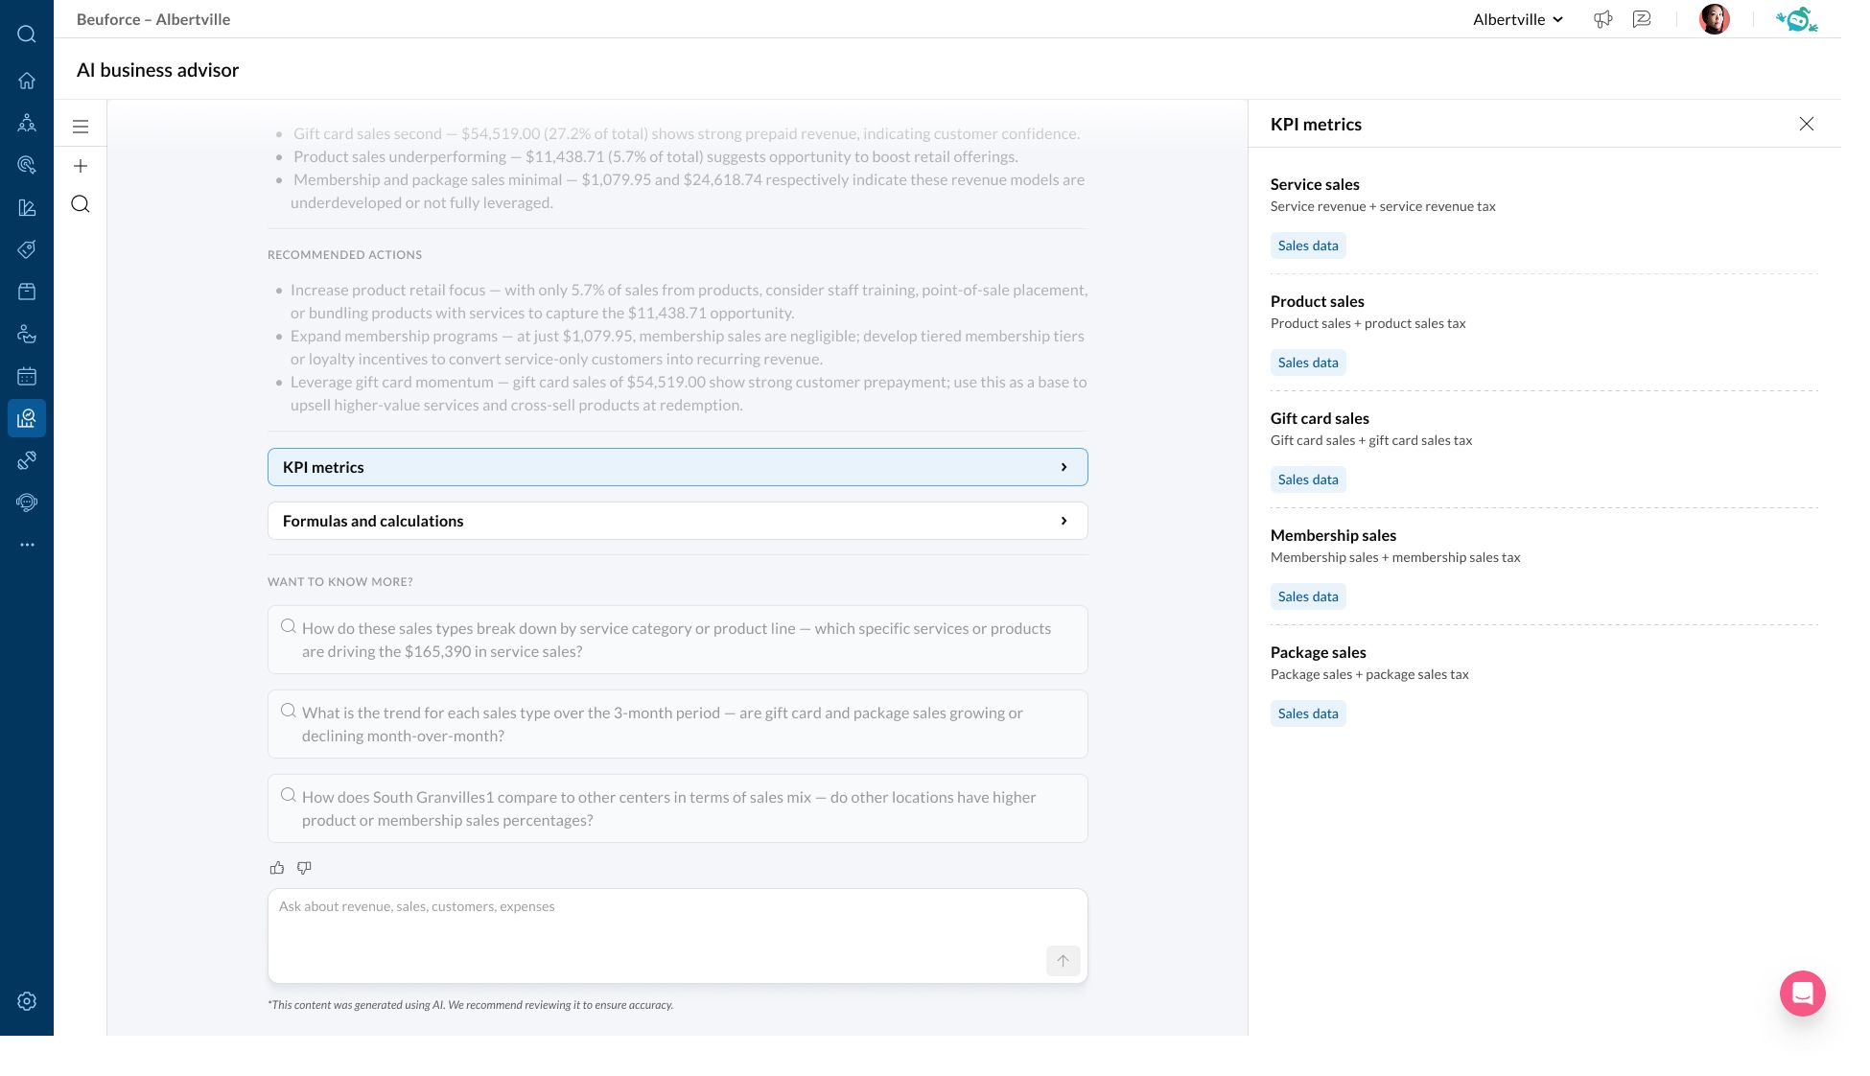Start a new chat with plus icon

point(81,166)
